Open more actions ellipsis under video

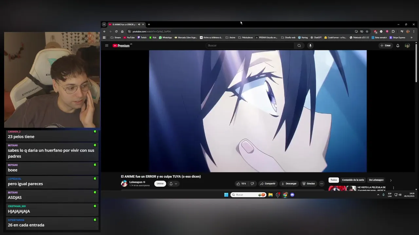tap(321, 184)
